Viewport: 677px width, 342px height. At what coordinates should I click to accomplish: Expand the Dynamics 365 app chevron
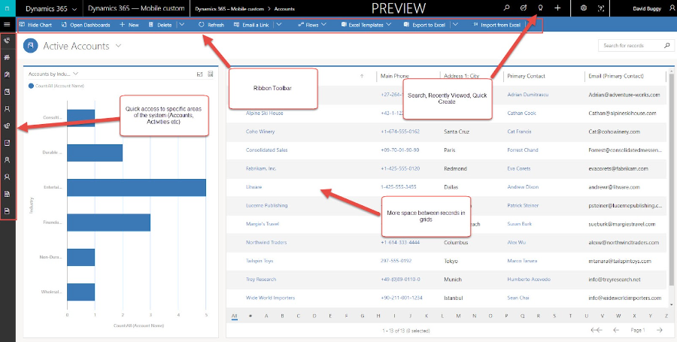[x=74, y=8]
